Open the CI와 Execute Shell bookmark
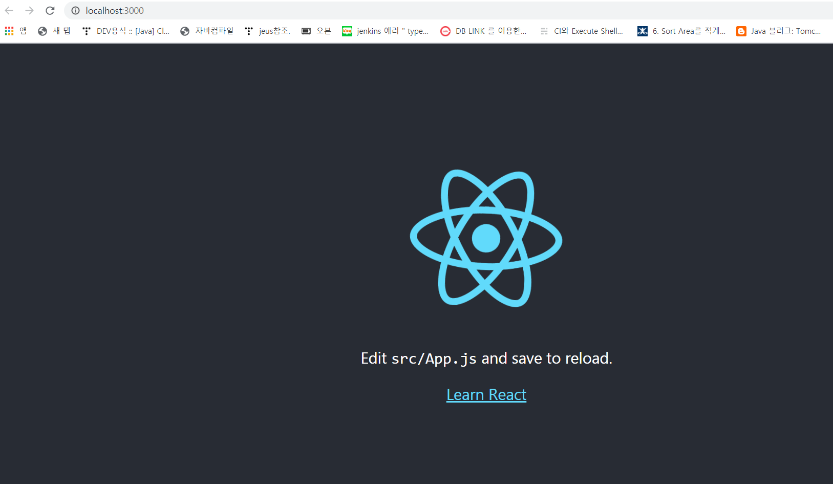833x484 pixels. coord(581,31)
